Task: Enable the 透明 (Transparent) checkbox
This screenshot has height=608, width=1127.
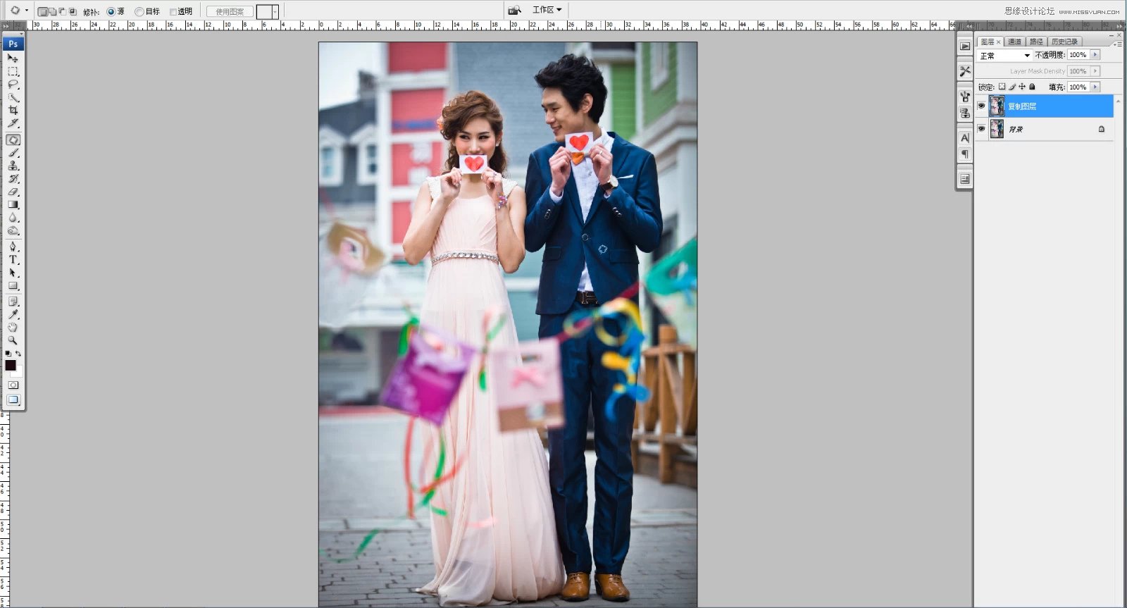Action: click(173, 11)
